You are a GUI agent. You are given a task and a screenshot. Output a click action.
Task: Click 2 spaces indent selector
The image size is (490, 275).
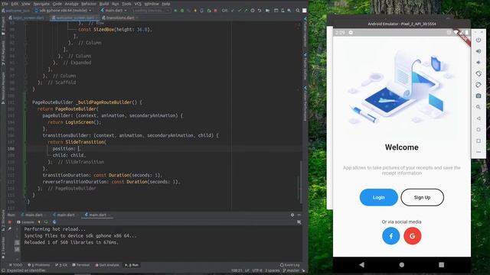pos(273,270)
